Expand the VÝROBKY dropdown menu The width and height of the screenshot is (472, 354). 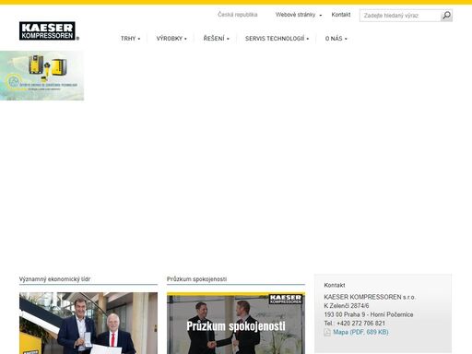171,39
